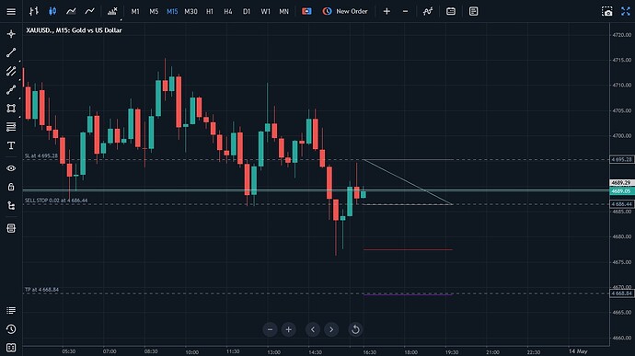Toggle objects visibility eye icon
The image size is (635, 356).
click(11, 168)
